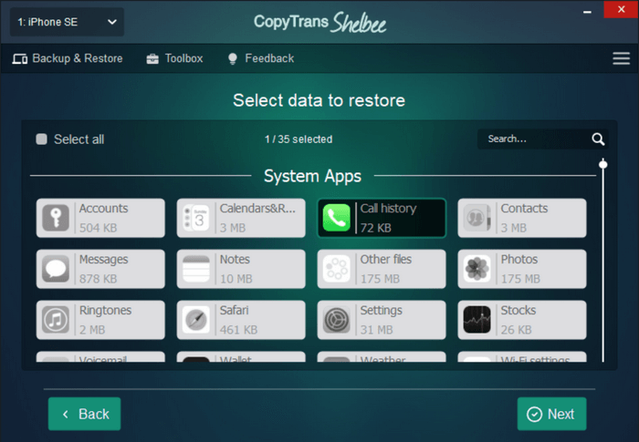The image size is (639, 442).
Task: Click the 2 MB size text
Action: pyautogui.click(x=92, y=330)
